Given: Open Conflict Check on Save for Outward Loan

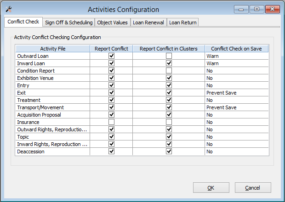Looking at the screenshot, I should click(237, 56).
